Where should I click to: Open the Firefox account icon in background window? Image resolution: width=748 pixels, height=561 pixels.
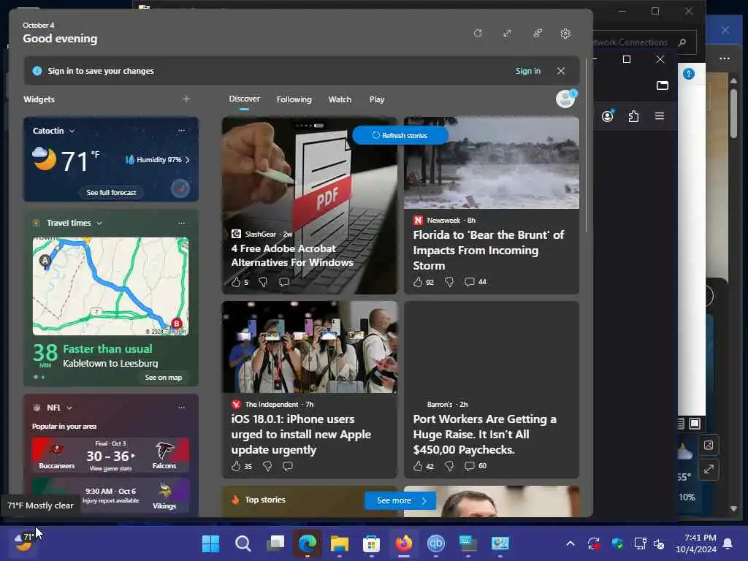(x=607, y=116)
